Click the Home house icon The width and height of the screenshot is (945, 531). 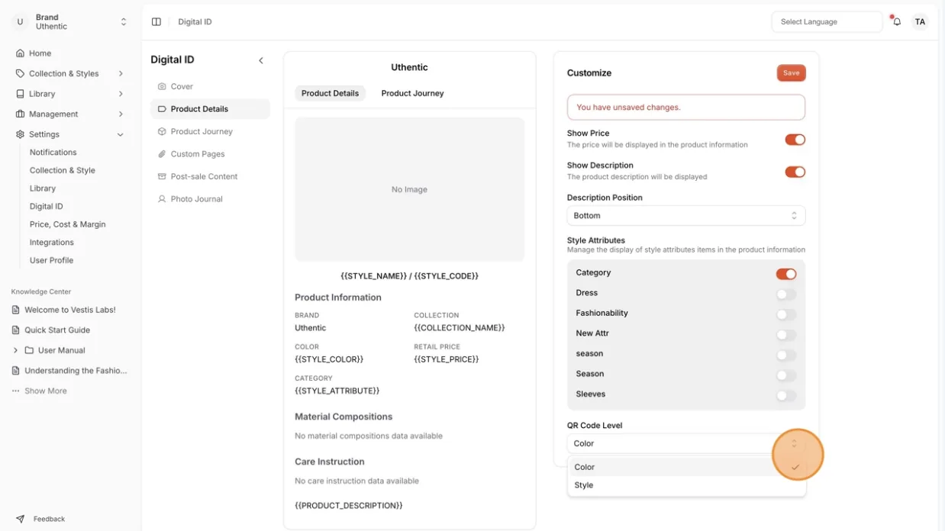[21, 53]
